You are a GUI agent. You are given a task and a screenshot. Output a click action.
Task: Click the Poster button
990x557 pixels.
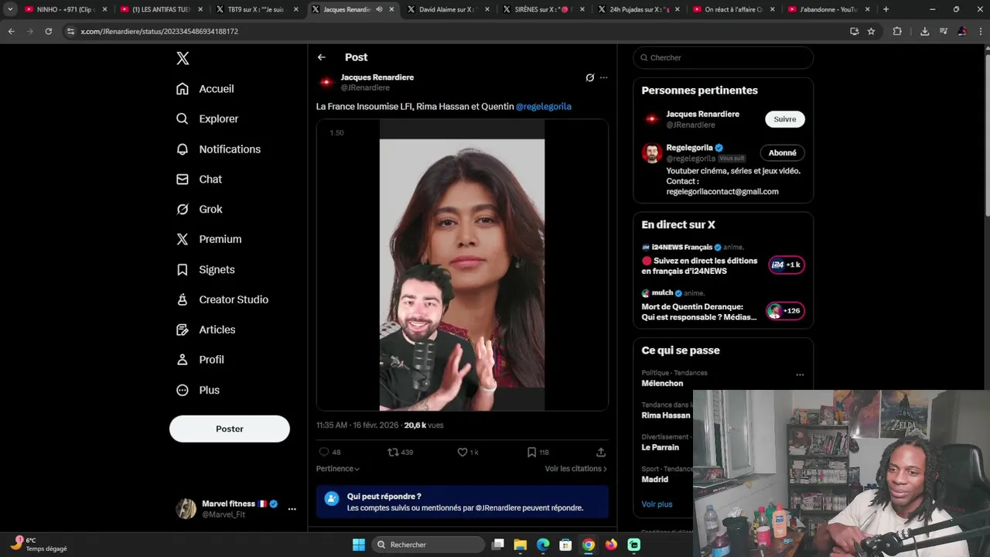(x=230, y=429)
